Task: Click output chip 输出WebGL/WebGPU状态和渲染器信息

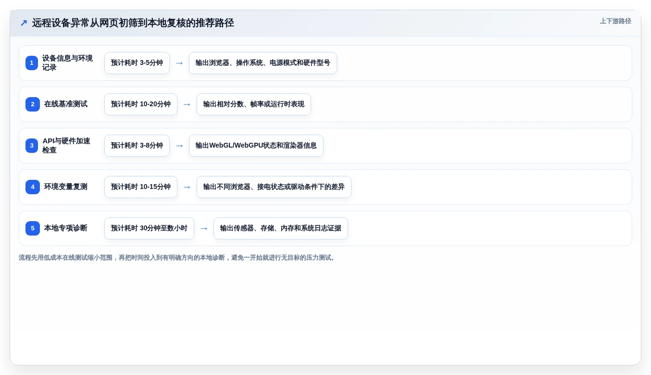Action: click(256, 146)
